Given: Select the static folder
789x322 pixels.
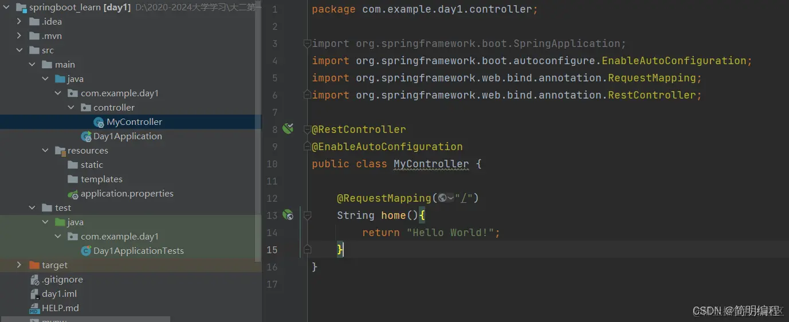Looking at the screenshot, I should point(92,165).
